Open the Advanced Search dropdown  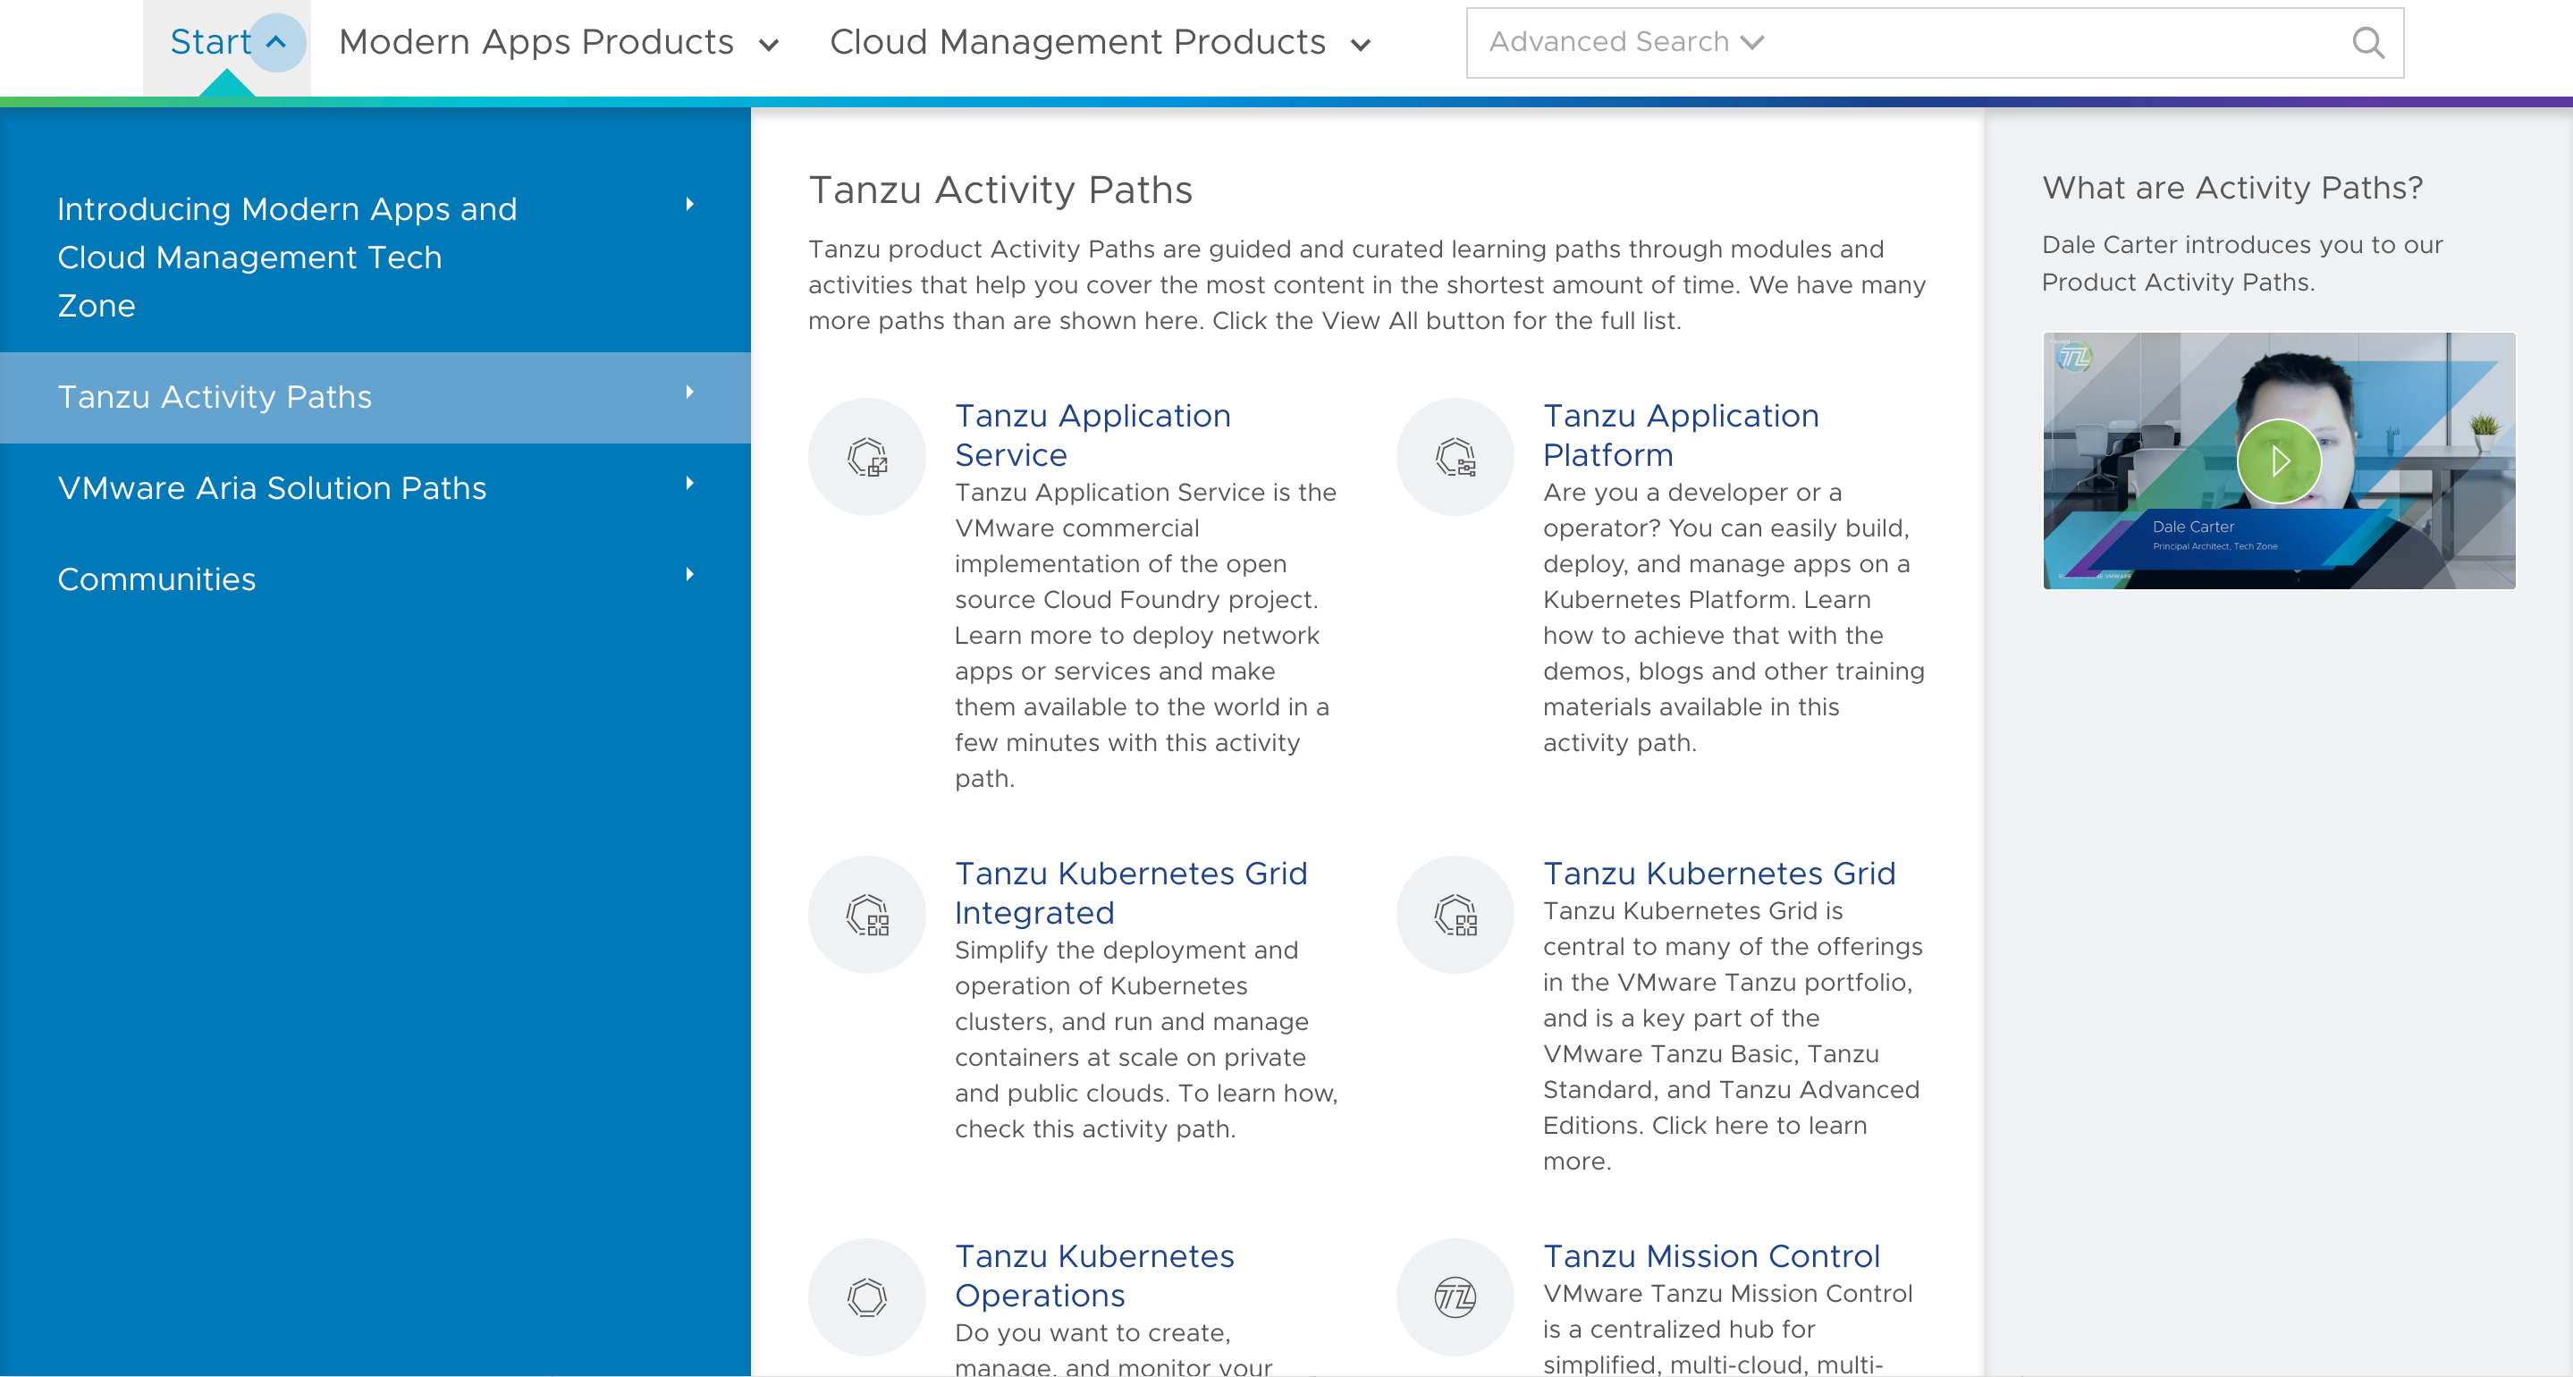pyautogui.click(x=1627, y=42)
